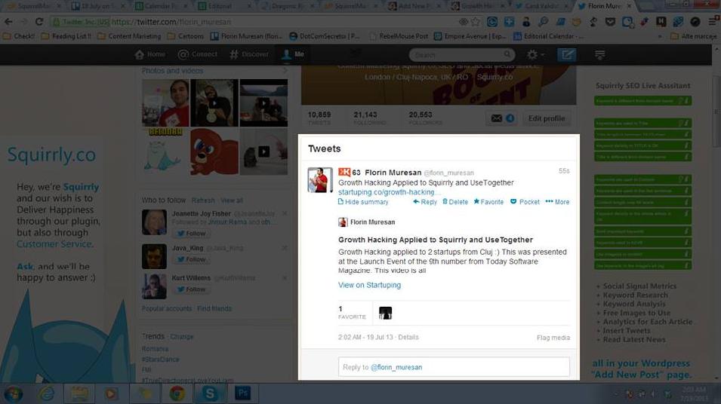Click the search magnifier icon
721x404 pixels.
[x=507, y=54]
